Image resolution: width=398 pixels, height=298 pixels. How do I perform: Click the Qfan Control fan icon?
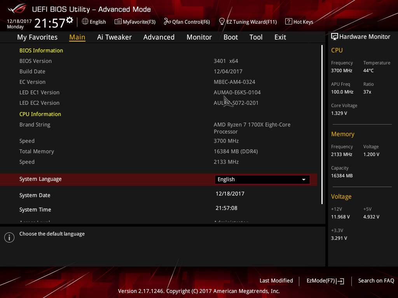pos(167,22)
